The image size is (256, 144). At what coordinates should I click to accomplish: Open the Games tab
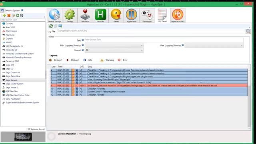click(x=116, y=16)
